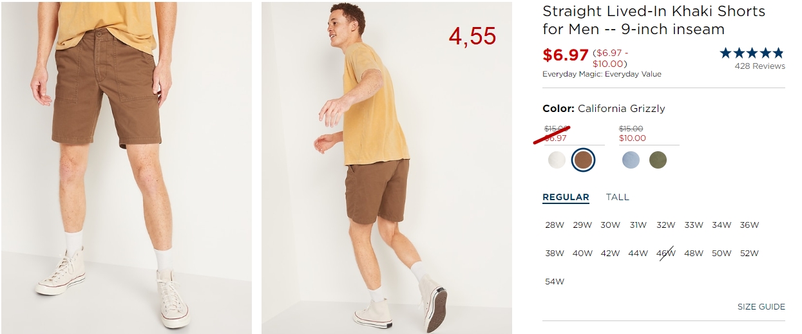
Task: Select waist size 32W
Action: point(666,225)
